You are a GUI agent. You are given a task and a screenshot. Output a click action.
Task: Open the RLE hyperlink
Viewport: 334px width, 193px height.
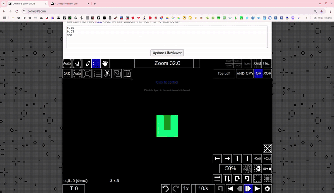pos(99,22)
